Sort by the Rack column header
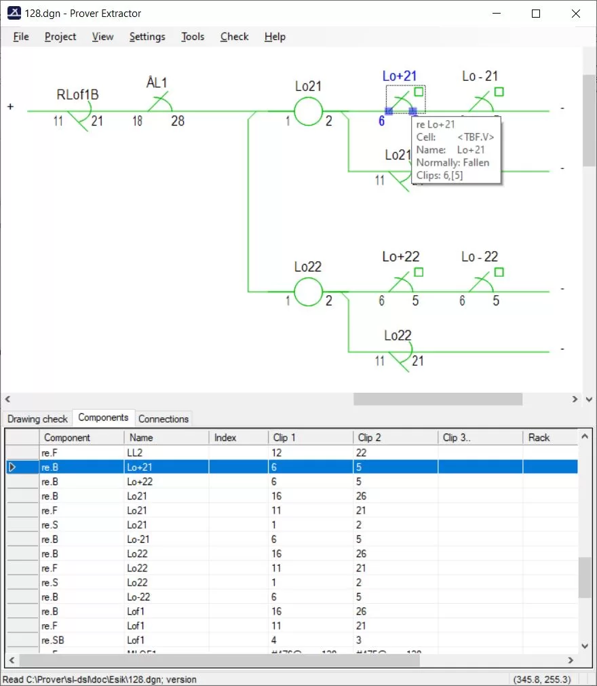597x686 pixels. 550,438
